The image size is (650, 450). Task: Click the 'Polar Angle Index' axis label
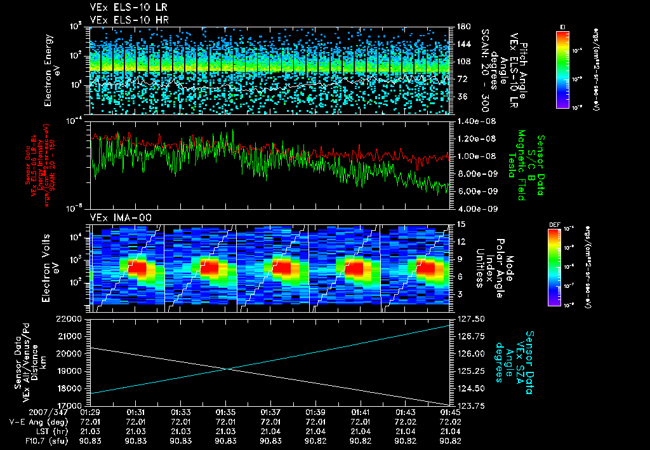pyautogui.click(x=494, y=268)
